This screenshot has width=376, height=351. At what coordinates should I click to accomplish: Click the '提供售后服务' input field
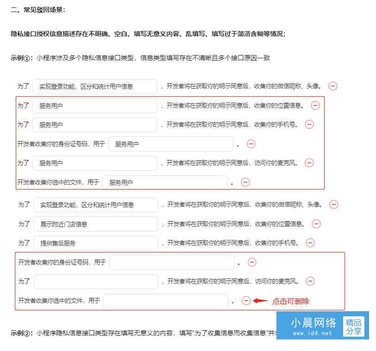point(95,243)
